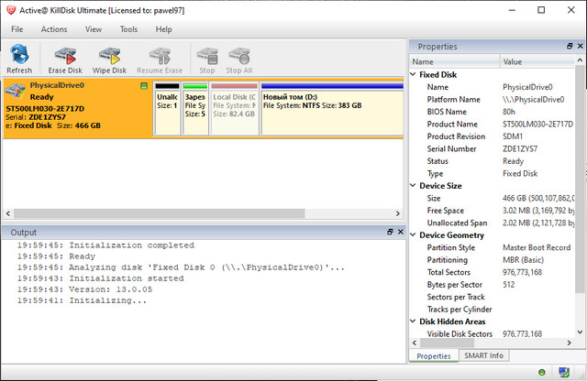Open the Tools menu
Viewport: 587px width, 381px height.
coord(128,29)
